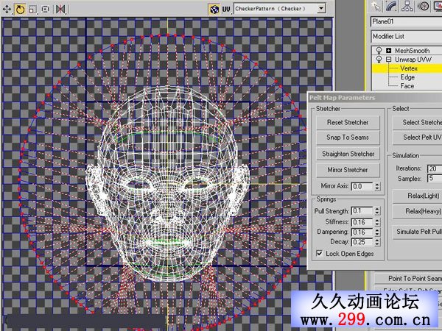The width and height of the screenshot is (442, 331).
Task: Open the Hierarchy panel tab
Action: pyautogui.click(x=407, y=6)
